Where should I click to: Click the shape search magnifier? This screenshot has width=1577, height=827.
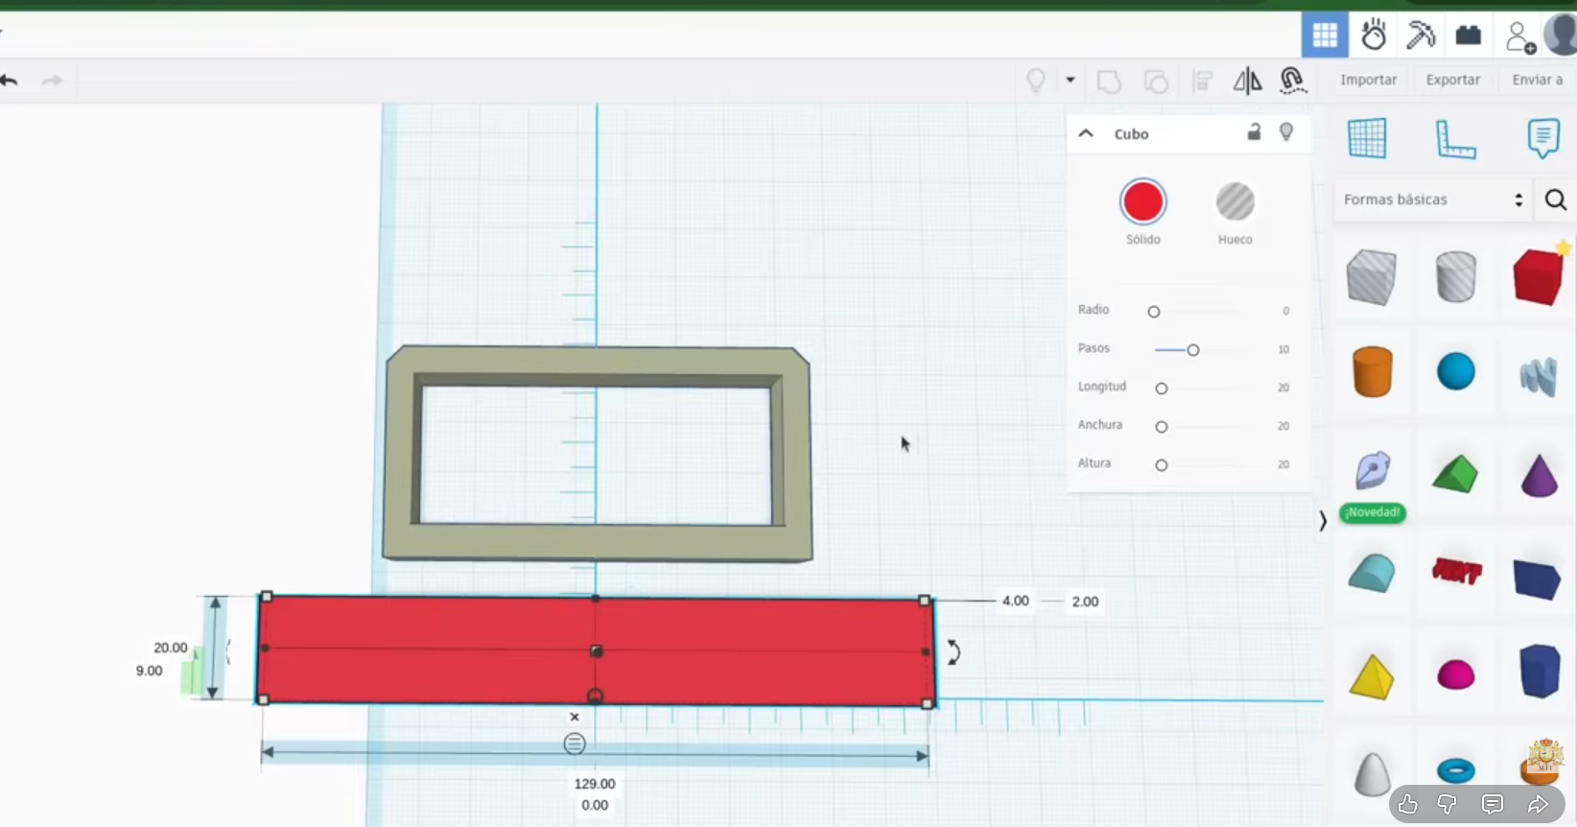[1555, 200]
